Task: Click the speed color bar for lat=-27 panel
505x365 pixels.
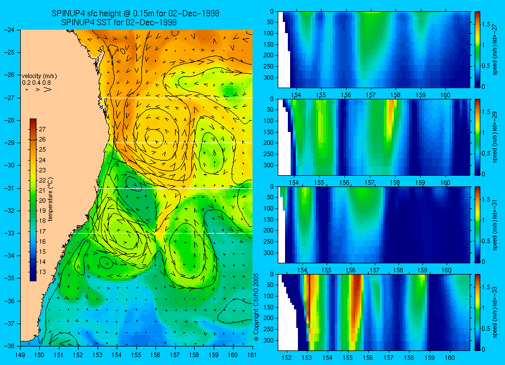Action: click(x=478, y=49)
